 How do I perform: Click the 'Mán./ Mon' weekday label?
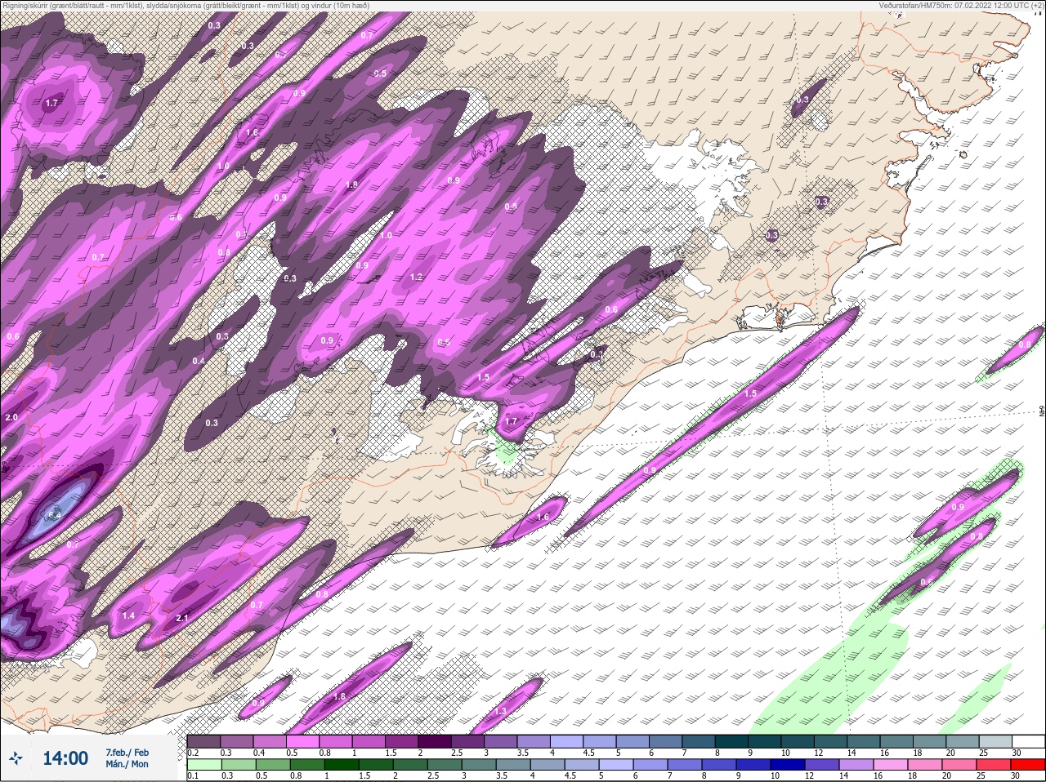127,765
